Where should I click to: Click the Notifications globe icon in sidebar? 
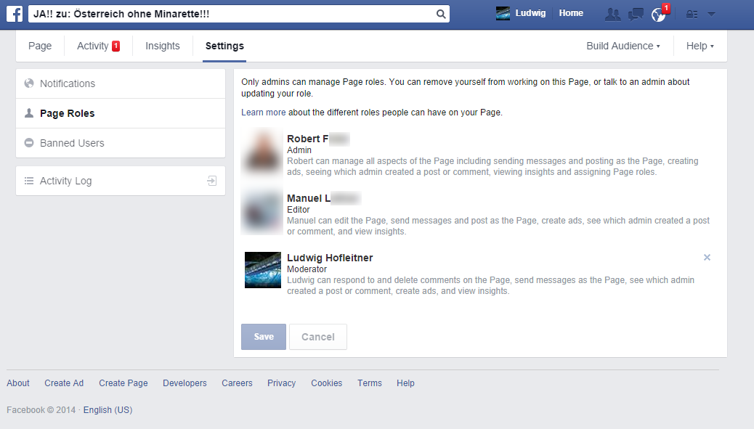coord(29,83)
